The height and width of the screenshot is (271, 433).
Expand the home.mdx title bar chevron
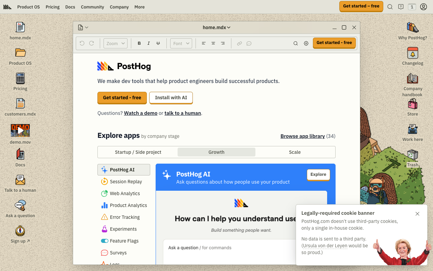228,27
